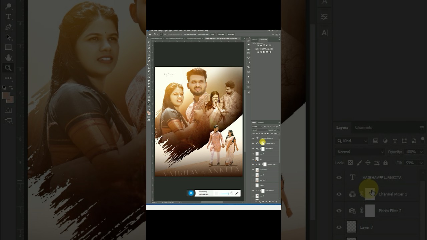Choose the Zoom In mode icon
The width and height of the screenshot is (427, 240).
[x=161, y=34]
